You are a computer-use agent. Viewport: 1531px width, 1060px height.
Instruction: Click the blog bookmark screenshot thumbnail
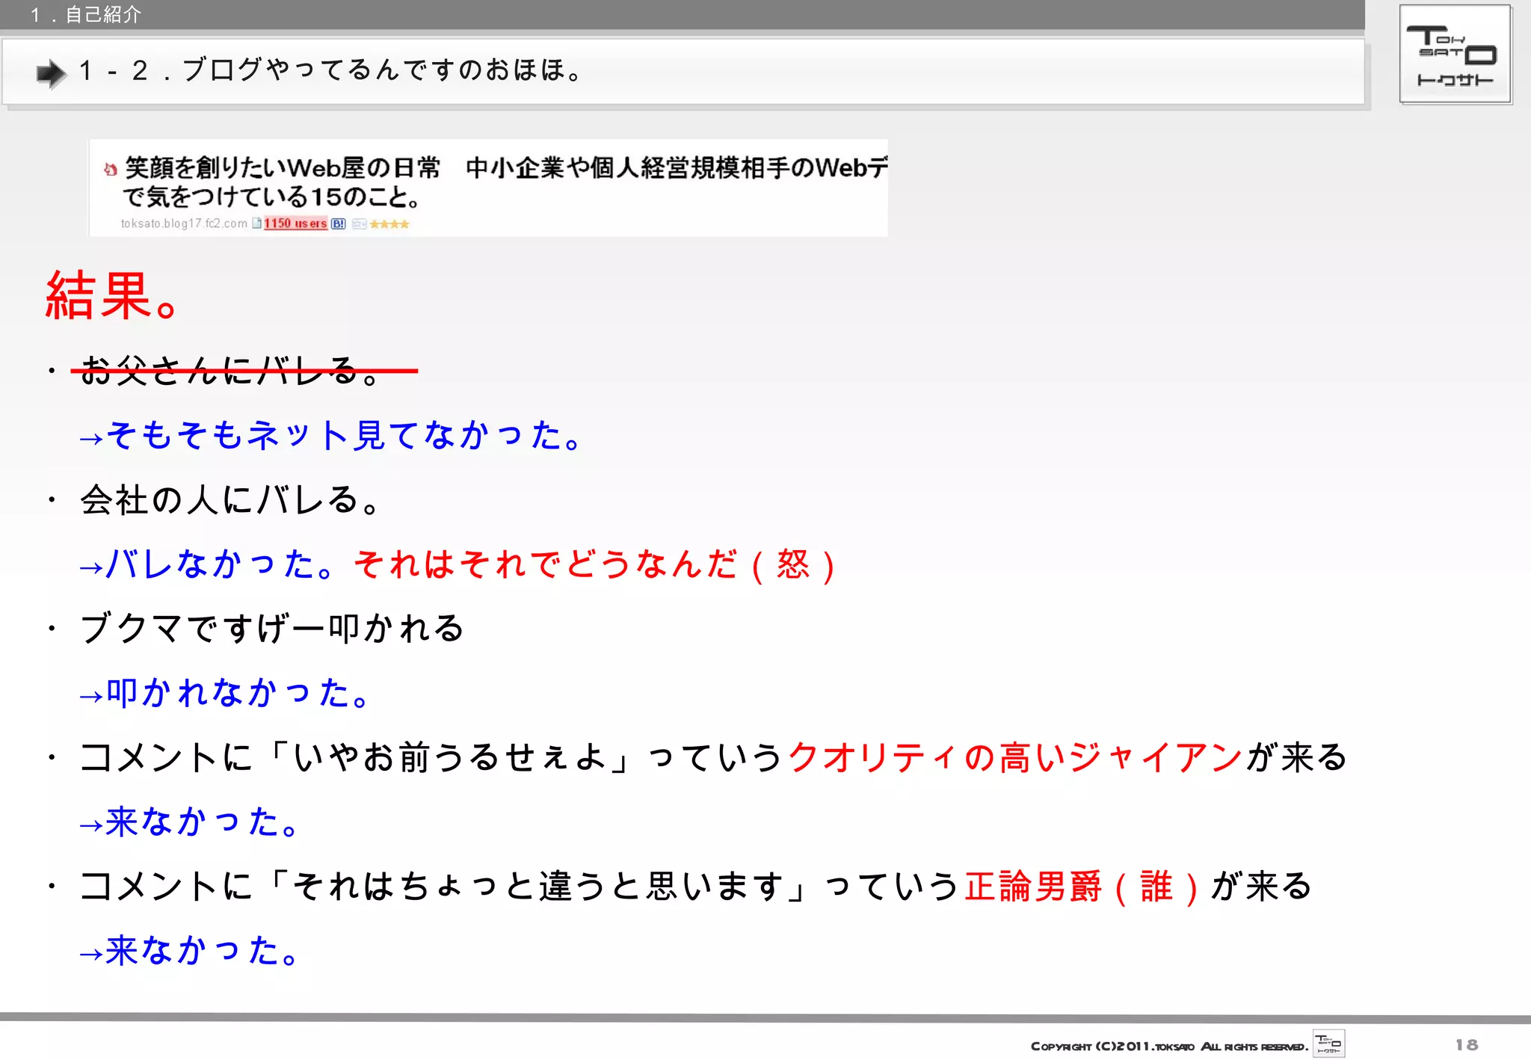click(489, 188)
